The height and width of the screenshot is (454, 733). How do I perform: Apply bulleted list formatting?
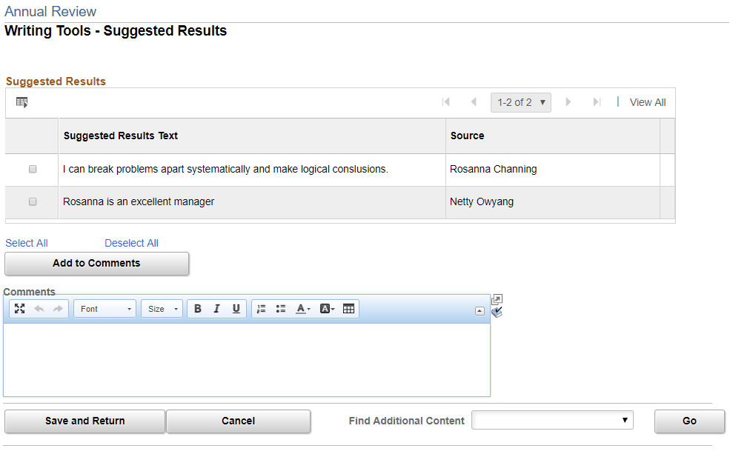pos(280,309)
